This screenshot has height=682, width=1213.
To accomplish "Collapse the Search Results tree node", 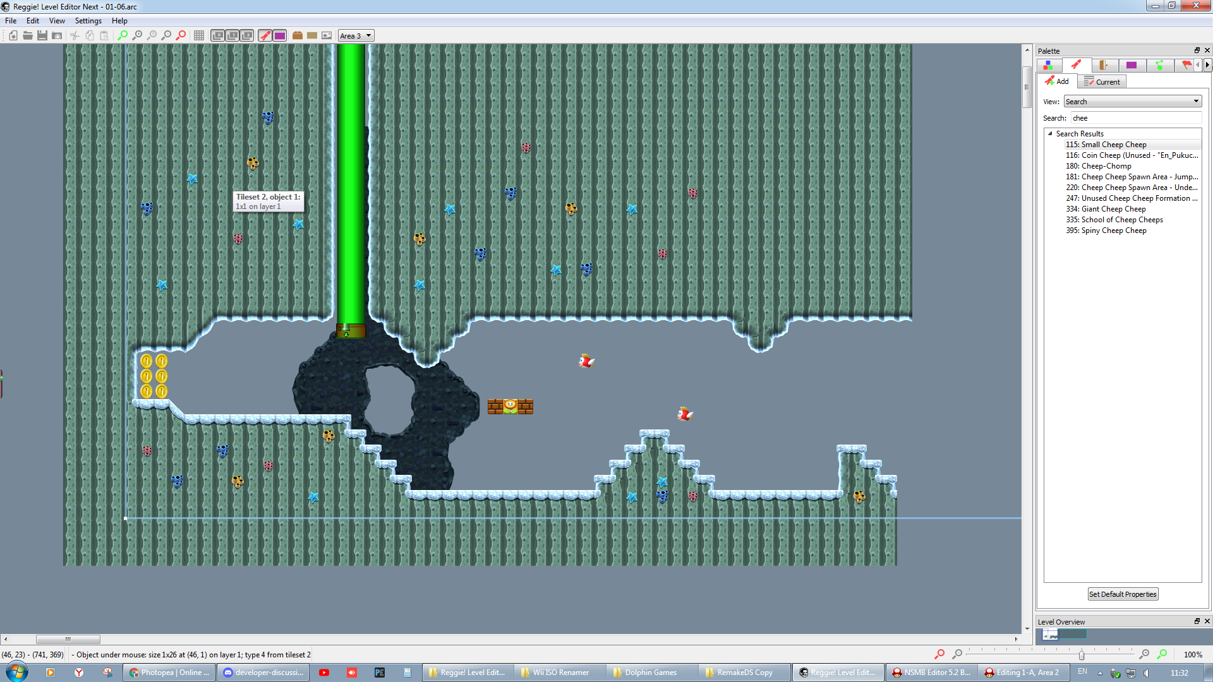I will pyautogui.click(x=1050, y=134).
